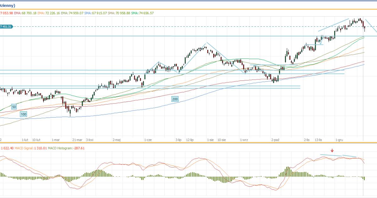Select the 2-paź date on the time axis
Screen dimensions: 377x198
coord(275,139)
